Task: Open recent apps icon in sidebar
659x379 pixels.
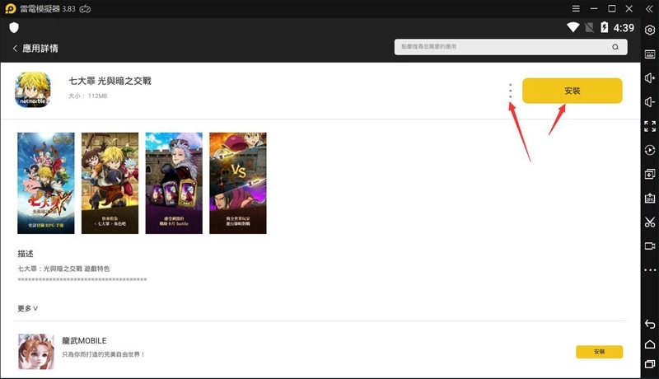Action: click(650, 364)
